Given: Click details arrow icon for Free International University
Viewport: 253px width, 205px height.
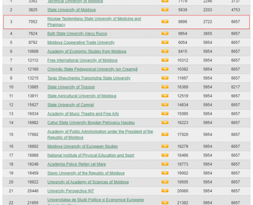Looking at the screenshot, I should pos(165,60).
